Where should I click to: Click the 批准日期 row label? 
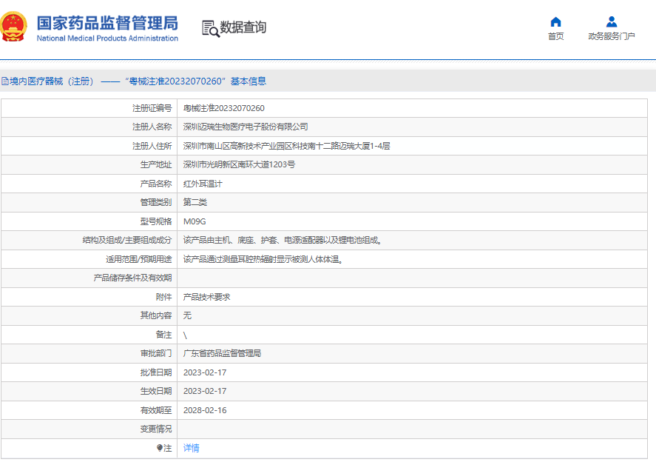pos(155,372)
